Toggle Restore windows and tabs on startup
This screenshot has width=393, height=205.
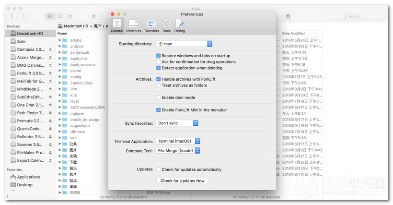(x=159, y=56)
